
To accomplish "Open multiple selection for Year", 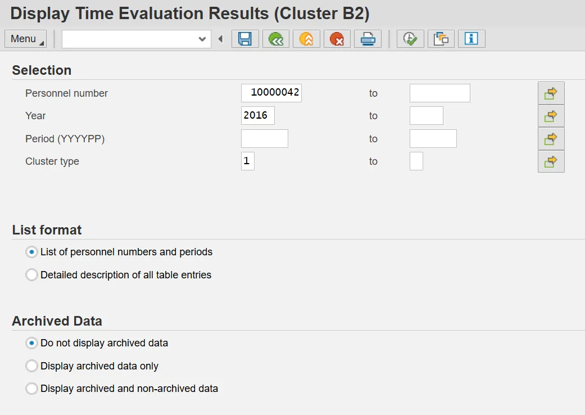I will (551, 116).
